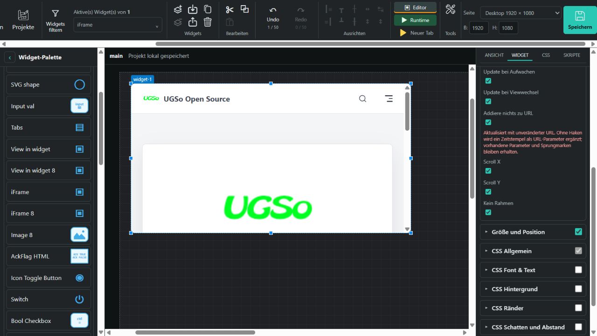Enable CSS Hintergrund checkbox
597x336 pixels.
pos(578,289)
